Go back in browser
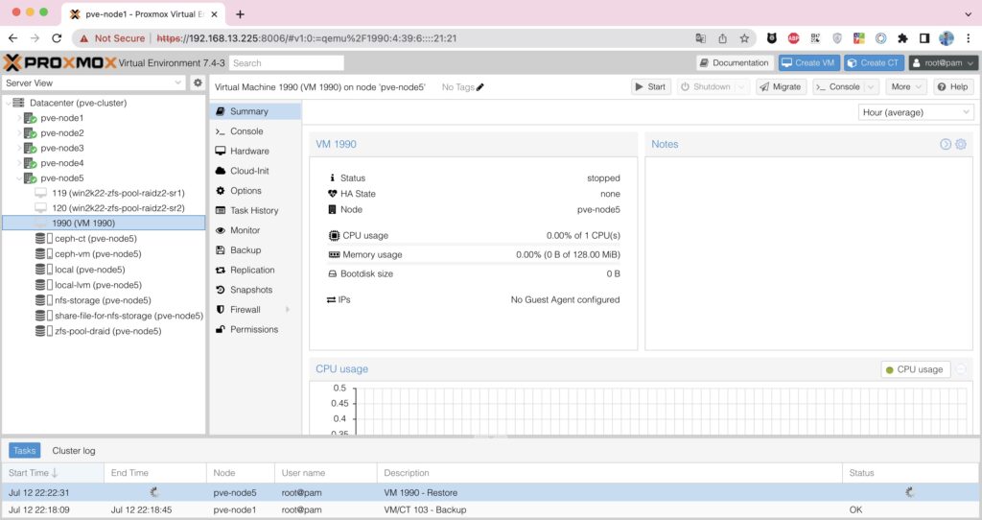The height and width of the screenshot is (520, 982). 13,38
